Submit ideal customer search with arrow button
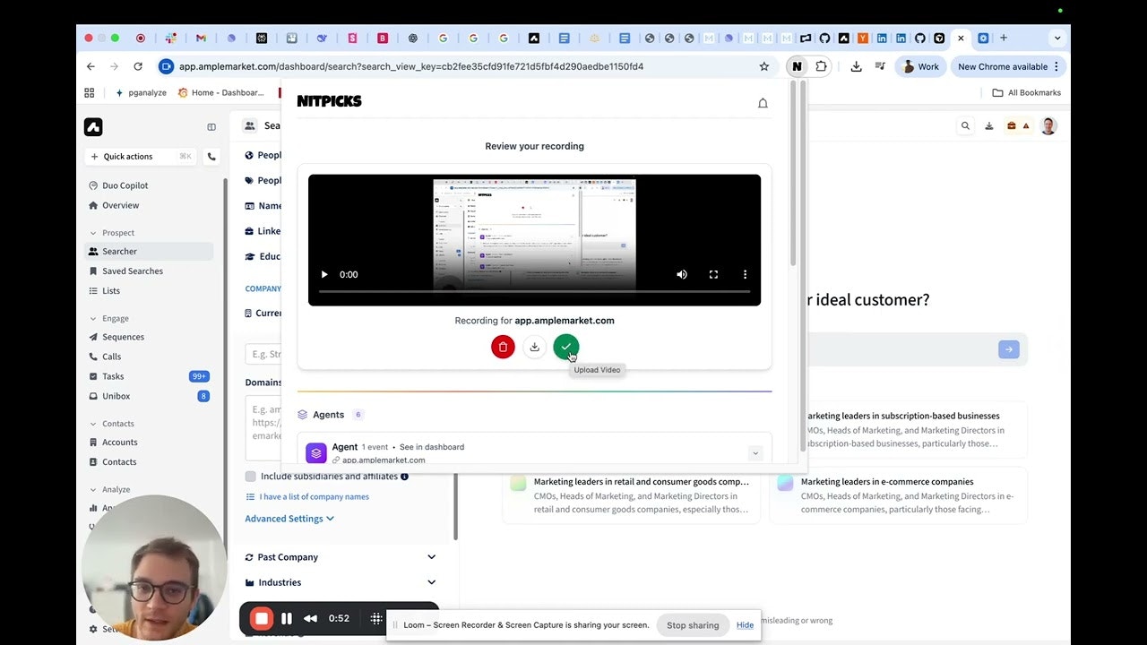Image resolution: width=1147 pixels, height=645 pixels. (x=1009, y=349)
